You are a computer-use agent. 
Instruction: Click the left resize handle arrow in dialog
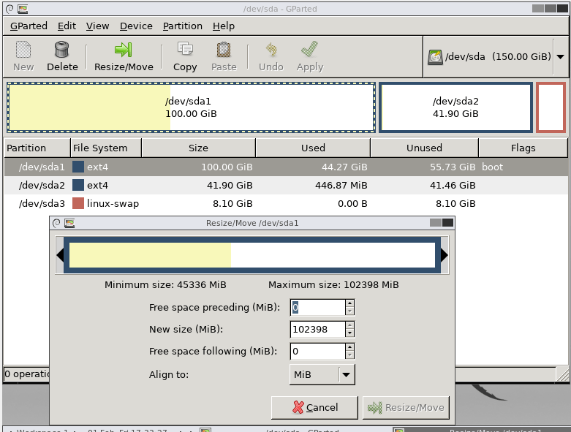(60, 255)
